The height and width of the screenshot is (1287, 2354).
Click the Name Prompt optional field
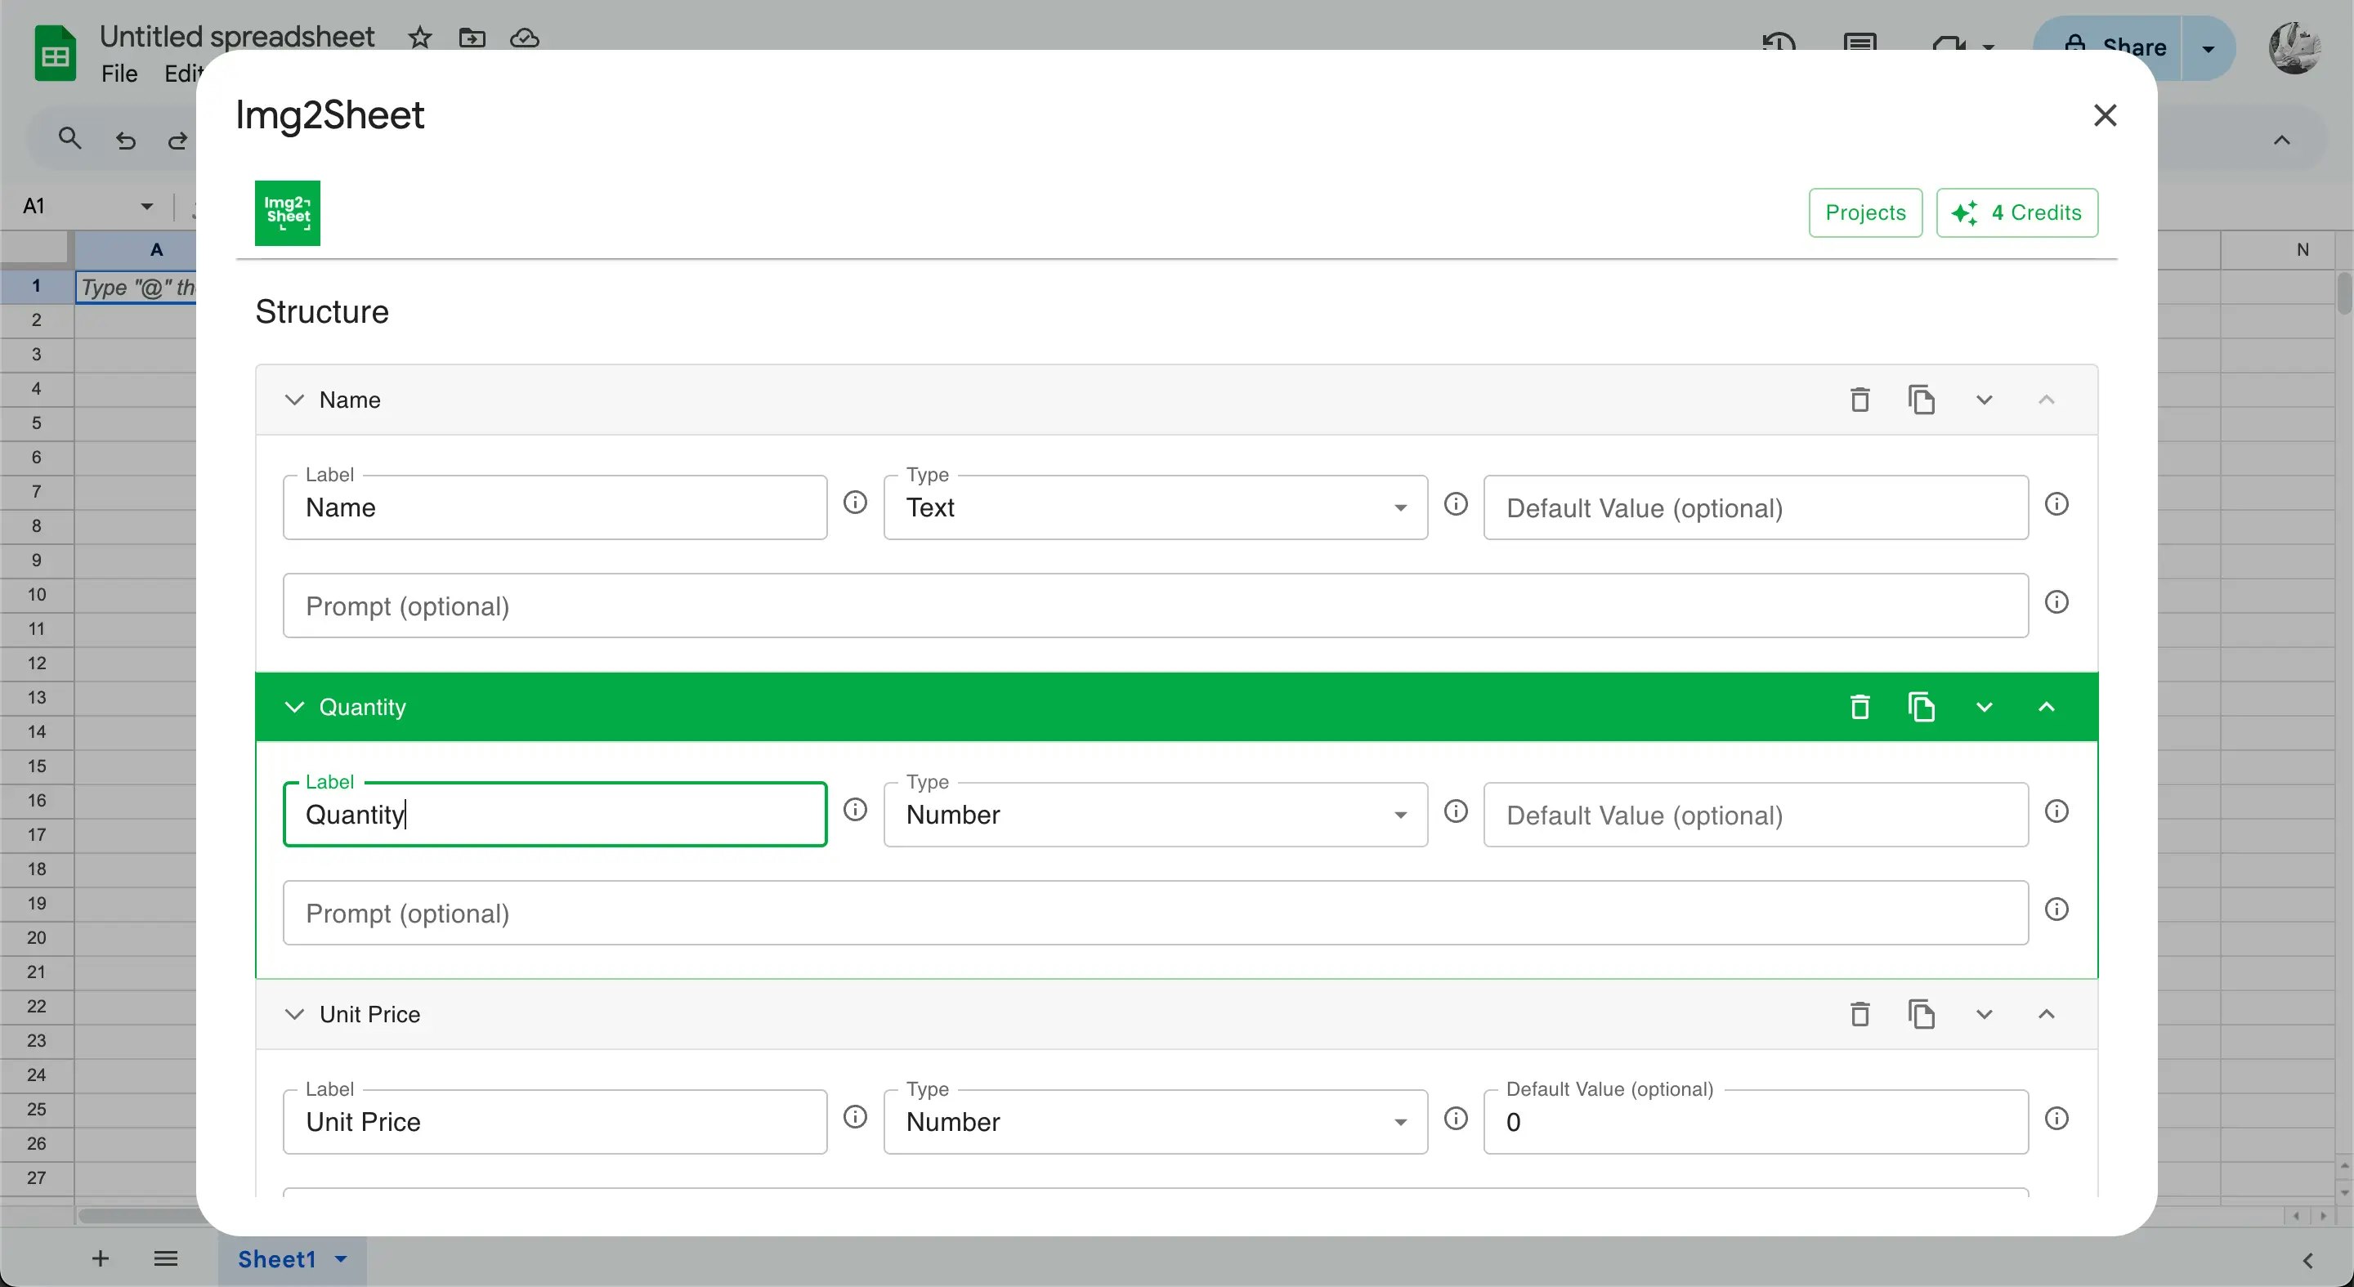click(1155, 606)
